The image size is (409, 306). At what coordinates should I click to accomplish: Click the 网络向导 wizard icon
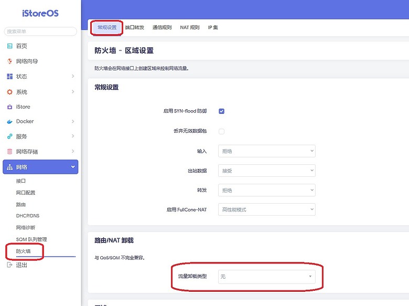(x=9, y=61)
